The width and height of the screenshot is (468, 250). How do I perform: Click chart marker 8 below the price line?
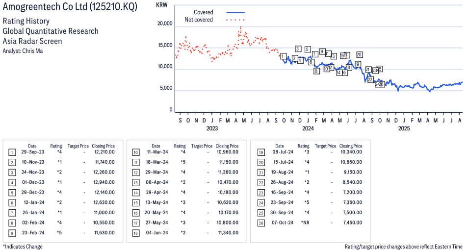316,71
